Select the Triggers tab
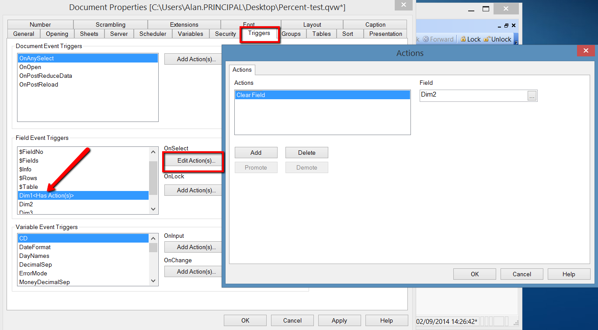The image size is (598, 330). pos(259,33)
